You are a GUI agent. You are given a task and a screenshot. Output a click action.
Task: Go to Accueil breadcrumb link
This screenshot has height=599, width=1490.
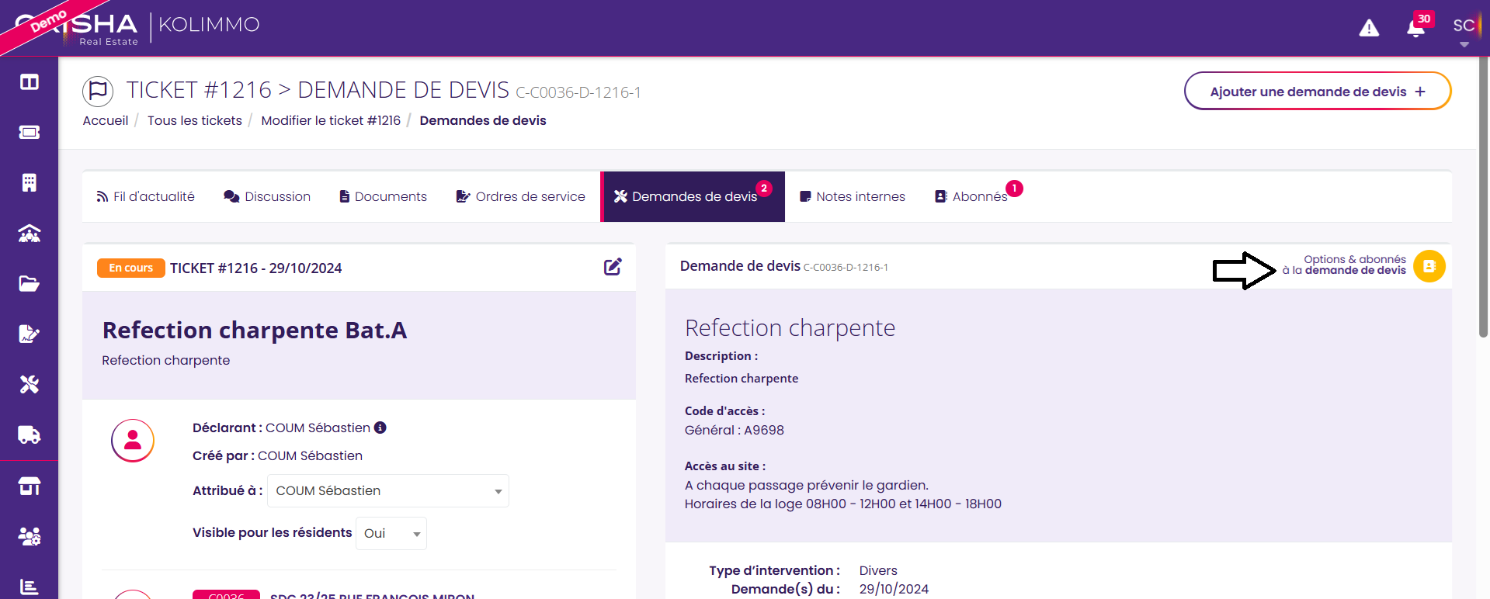[106, 120]
